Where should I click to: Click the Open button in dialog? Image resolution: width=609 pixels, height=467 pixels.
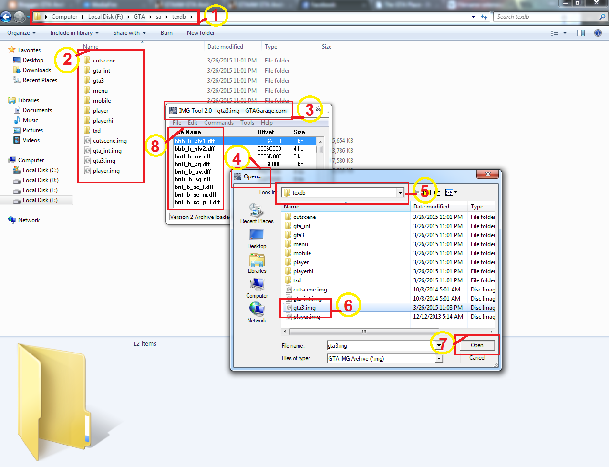pos(477,345)
